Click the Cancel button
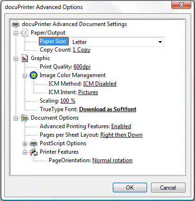Image resolution: width=195 pixels, height=201 pixels. (168, 188)
